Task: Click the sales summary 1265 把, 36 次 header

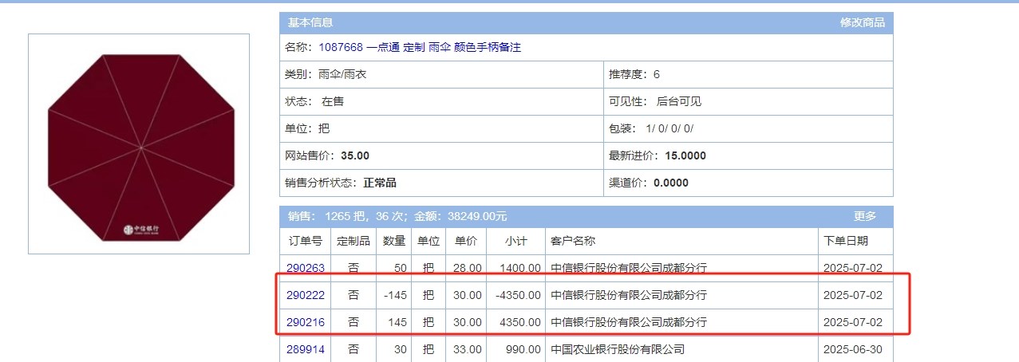Action: click(397, 216)
